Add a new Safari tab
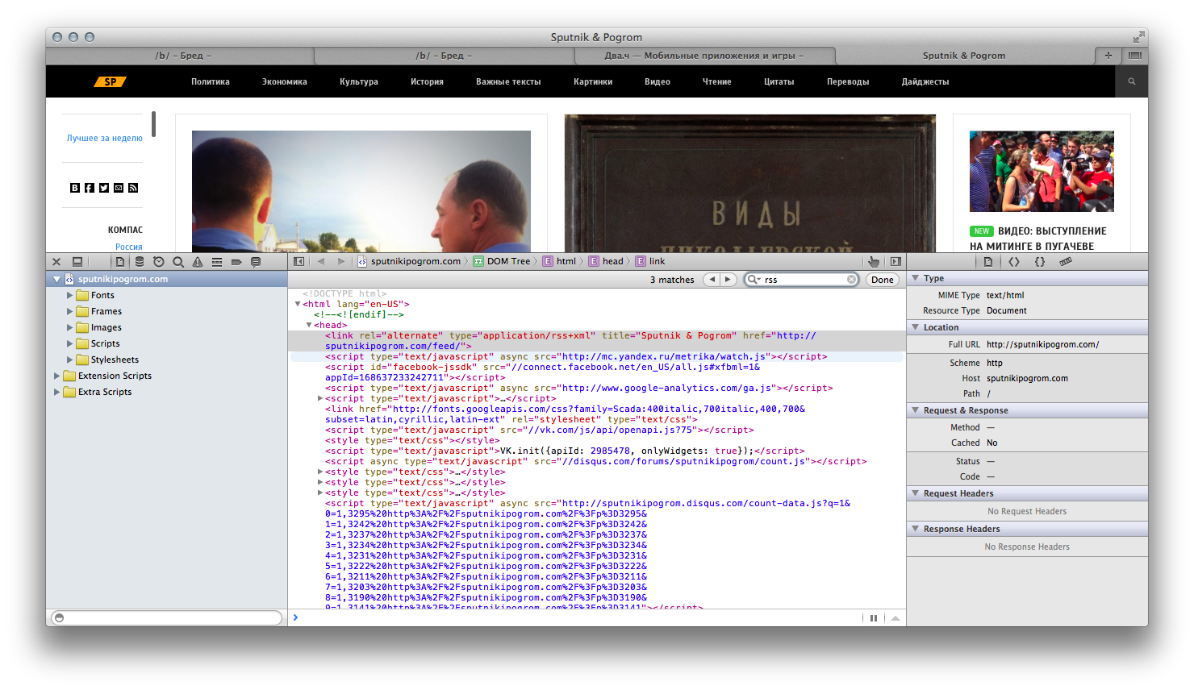The image size is (1194, 690). [x=1108, y=56]
